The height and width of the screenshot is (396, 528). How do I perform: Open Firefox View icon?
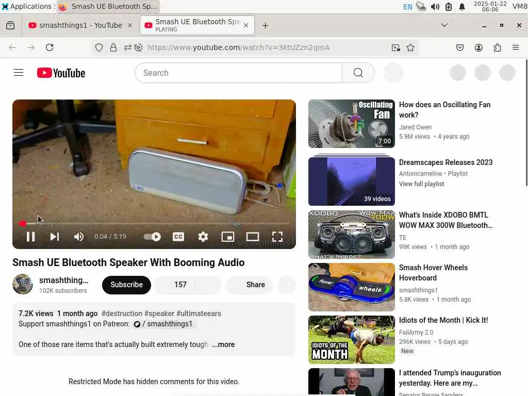tap(10, 26)
